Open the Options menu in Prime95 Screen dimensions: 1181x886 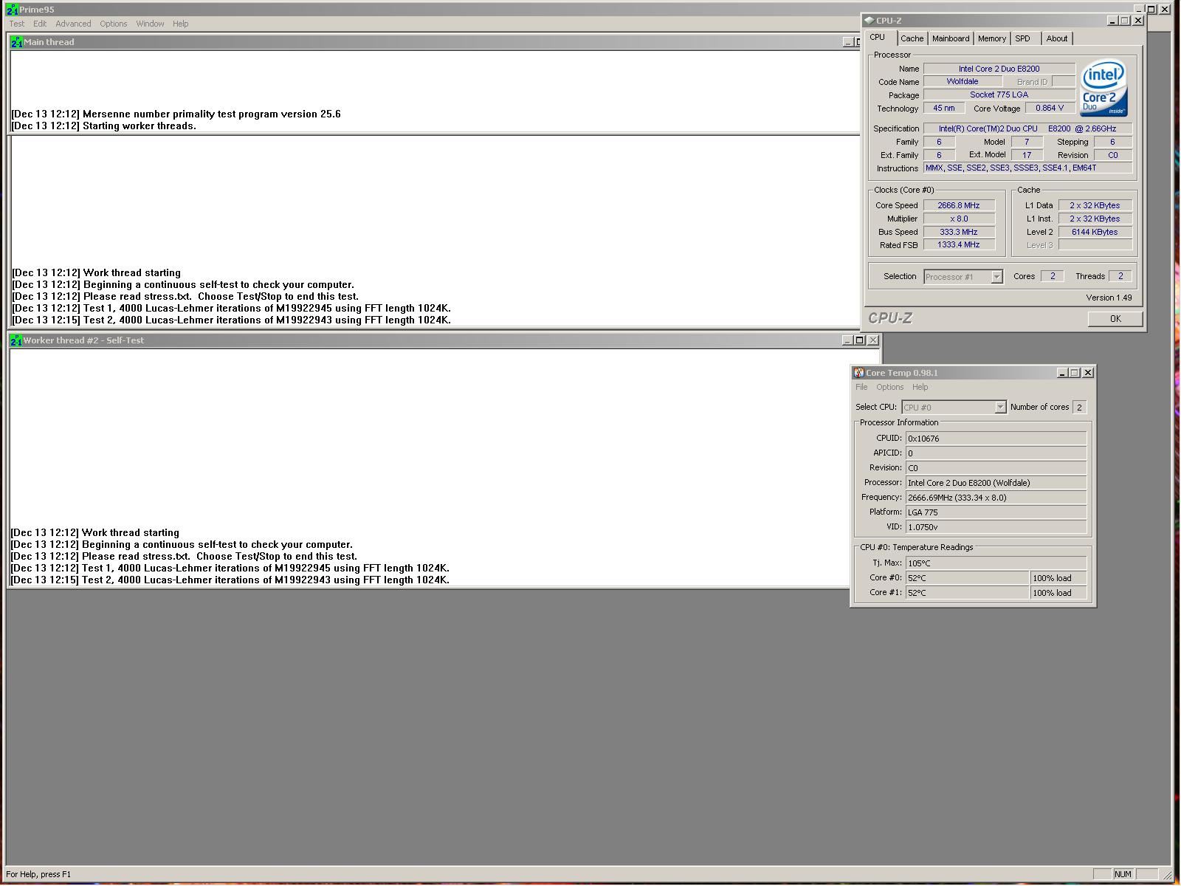[114, 24]
